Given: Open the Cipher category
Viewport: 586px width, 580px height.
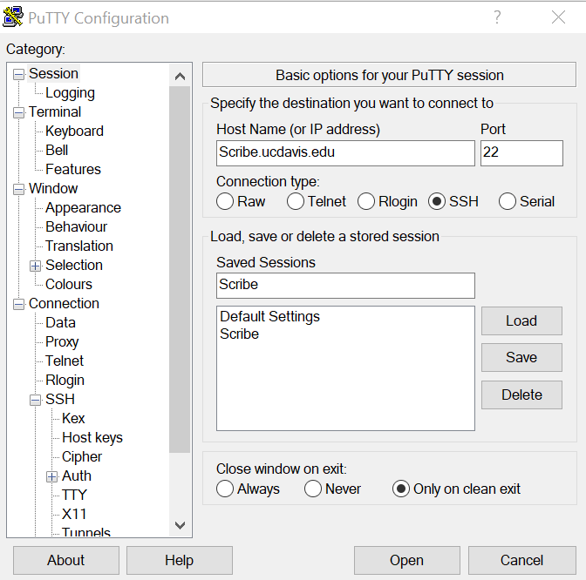Looking at the screenshot, I should pyautogui.click(x=81, y=457).
